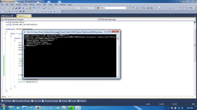Collapse the static Main method block
The width and height of the screenshot is (197, 110).
point(5,38)
